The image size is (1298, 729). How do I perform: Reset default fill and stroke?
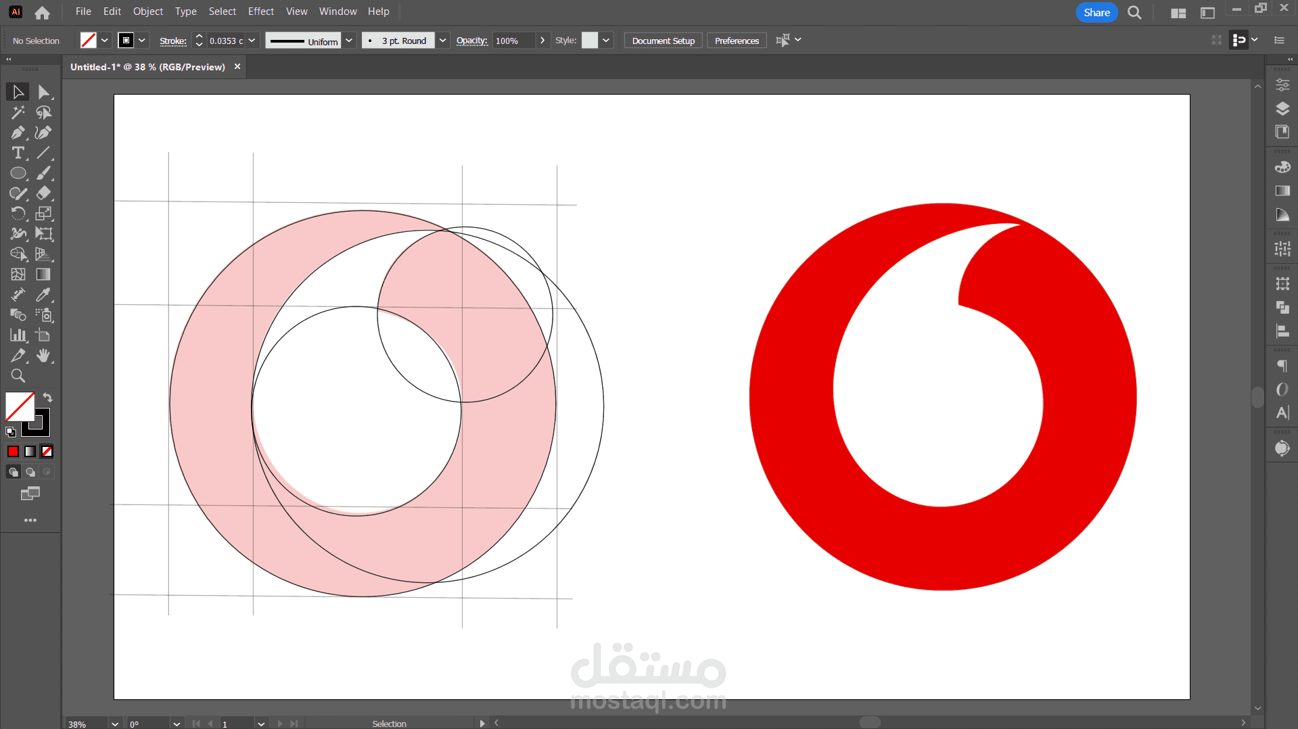pyautogui.click(x=11, y=431)
